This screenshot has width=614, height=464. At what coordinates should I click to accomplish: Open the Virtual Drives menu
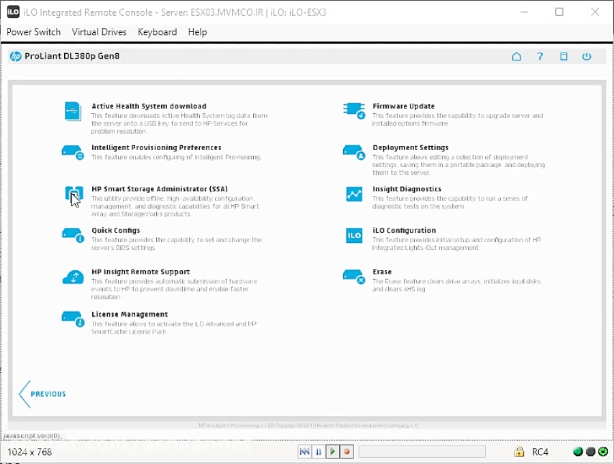pos(100,32)
